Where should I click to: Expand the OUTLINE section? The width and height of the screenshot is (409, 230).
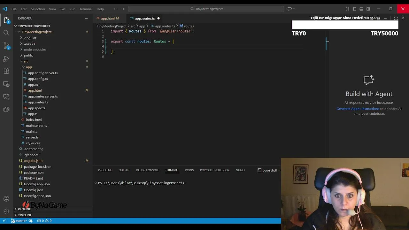24,209
